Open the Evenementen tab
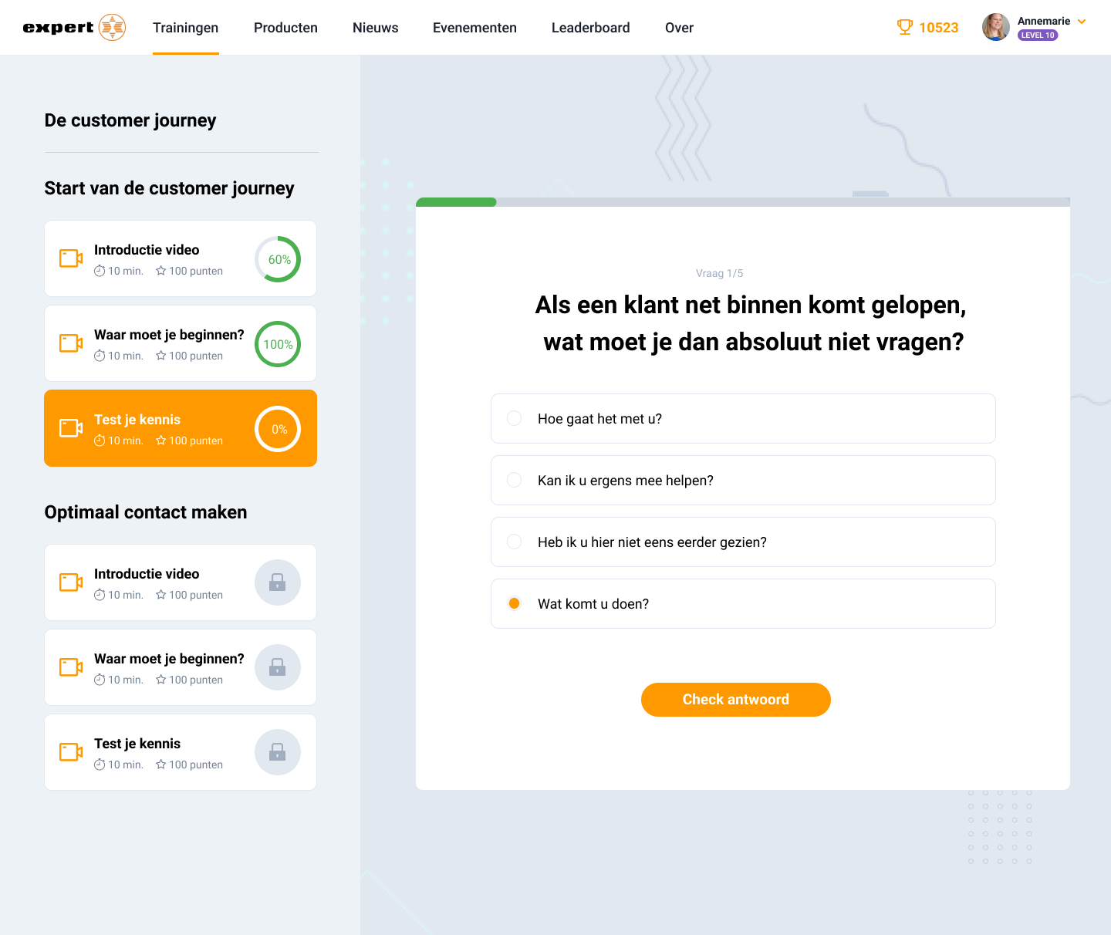The image size is (1111, 935). click(x=474, y=28)
